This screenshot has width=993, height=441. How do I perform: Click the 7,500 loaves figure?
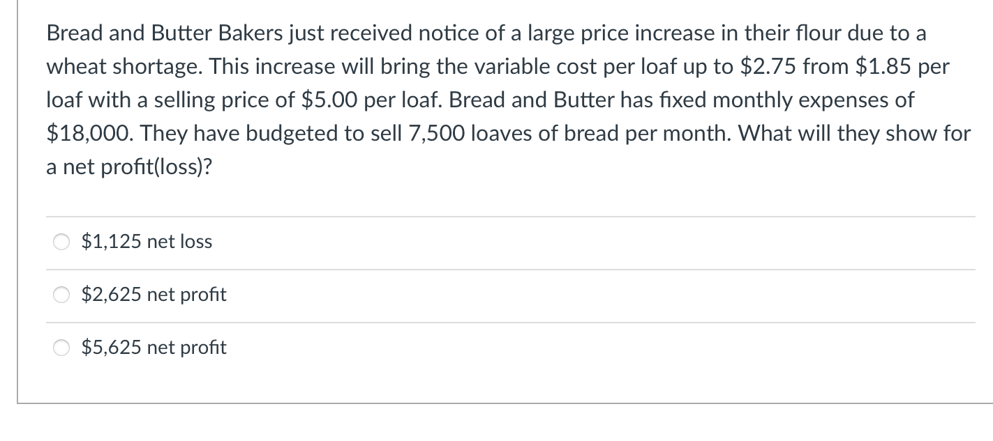pyautogui.click(x=437, y=133)
